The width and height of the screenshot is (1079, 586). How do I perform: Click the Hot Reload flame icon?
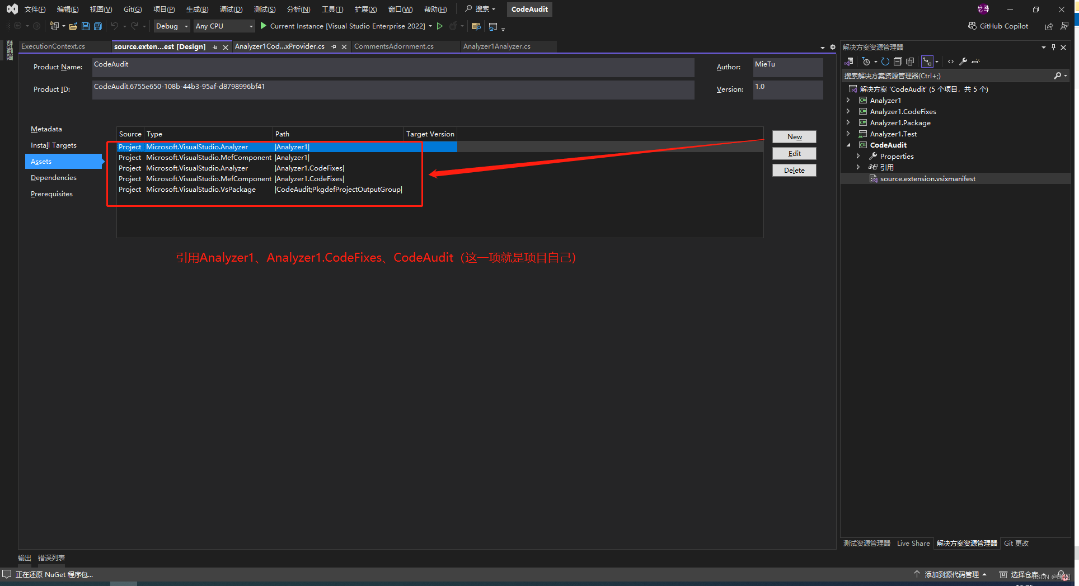coord(453,26)
